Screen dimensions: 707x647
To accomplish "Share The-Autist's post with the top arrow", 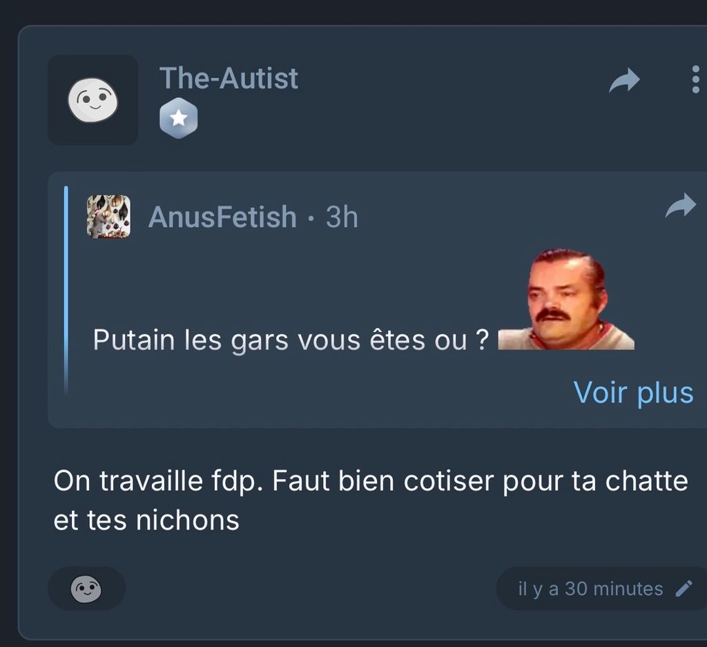I will (x=624, y=81).
